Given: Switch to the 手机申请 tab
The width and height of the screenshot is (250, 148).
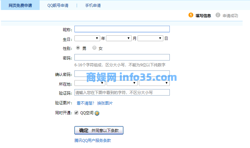Looking at the screenshot, I should pyautogui.click(x=93, y=5).
